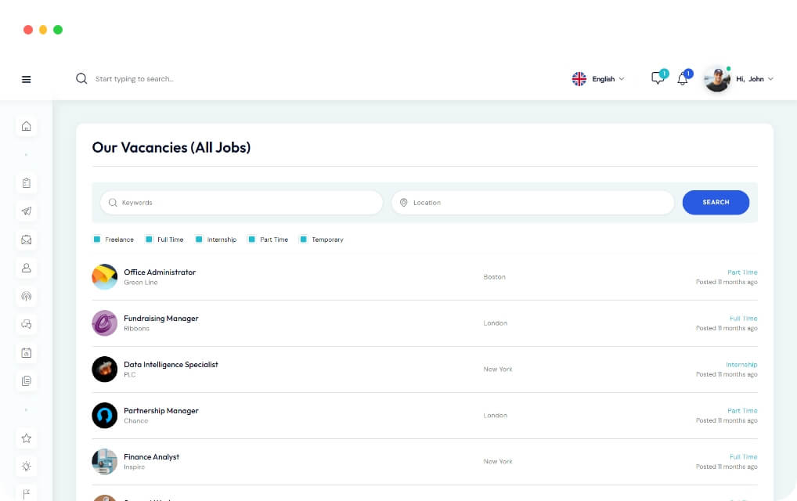
Task: Click the PLC company logo
Action: click(x=105, y=369)
